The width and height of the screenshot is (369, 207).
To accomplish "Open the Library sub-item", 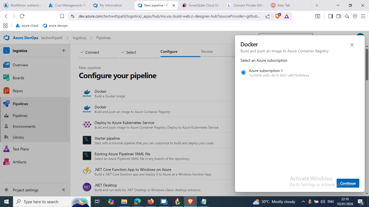I will [18, 137].
